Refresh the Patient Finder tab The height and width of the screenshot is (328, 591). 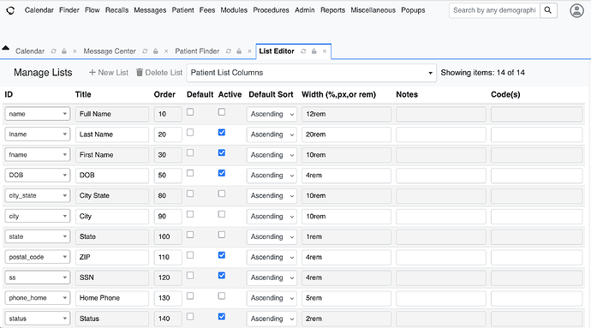pyautogui.click(x=229, y=51)
